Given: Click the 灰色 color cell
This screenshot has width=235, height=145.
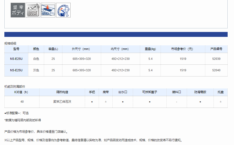Looking at the screenshot, I should click(36, 70).
